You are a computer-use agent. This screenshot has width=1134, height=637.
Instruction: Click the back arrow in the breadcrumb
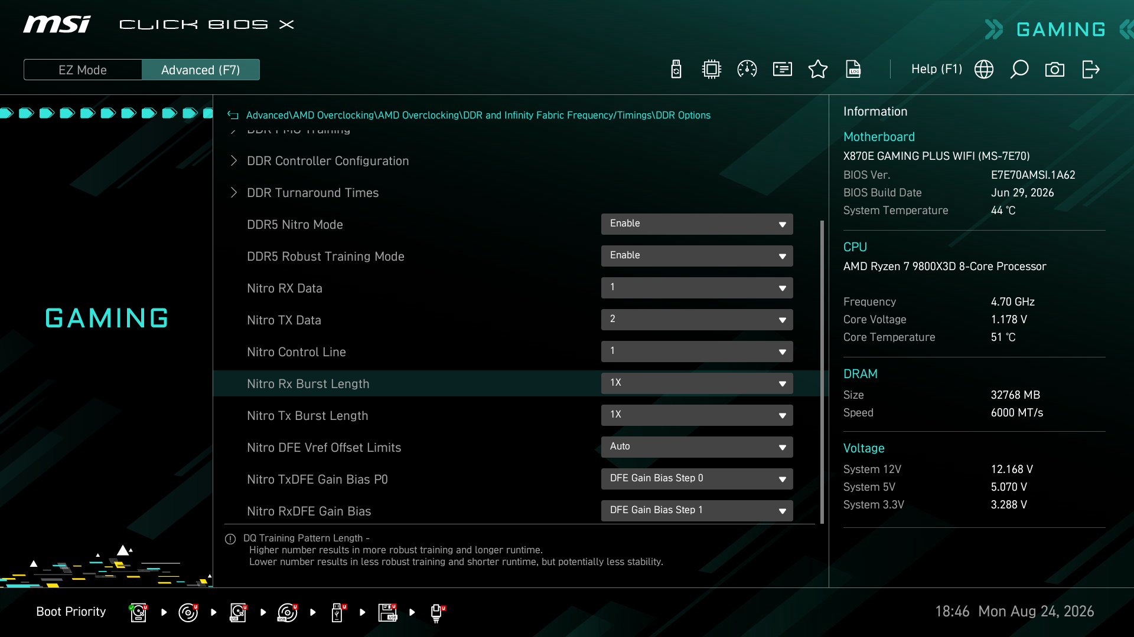pos(233,116)
